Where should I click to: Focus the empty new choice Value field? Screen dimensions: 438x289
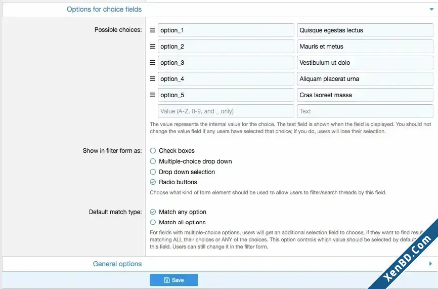click(x=226, y=111)
